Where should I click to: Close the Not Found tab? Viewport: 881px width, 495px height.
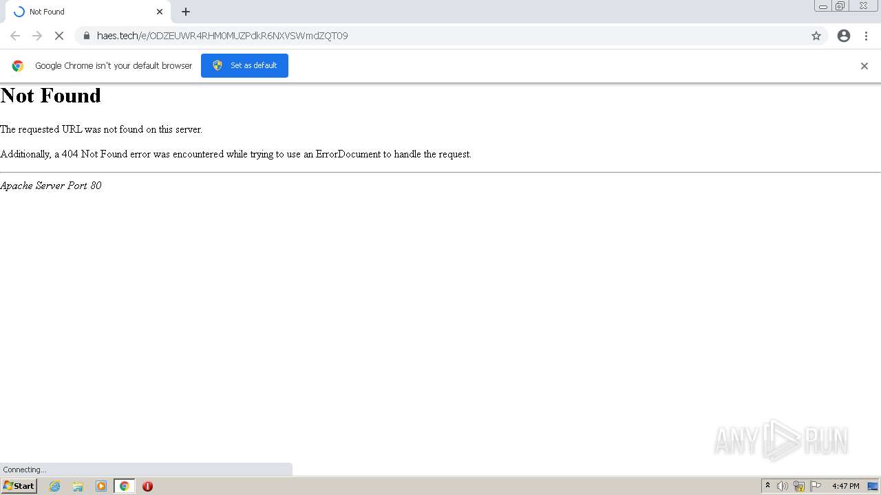coord(160,12)
